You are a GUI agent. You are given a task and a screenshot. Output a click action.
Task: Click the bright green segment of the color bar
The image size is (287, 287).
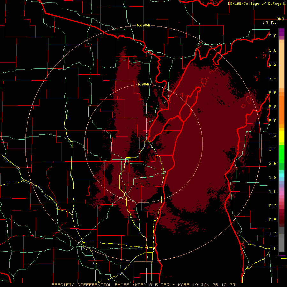(x=282, y=154)
